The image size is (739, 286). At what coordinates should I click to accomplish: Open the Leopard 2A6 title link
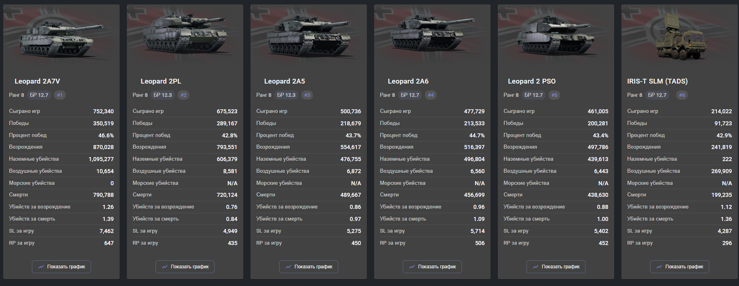point(408,81)
